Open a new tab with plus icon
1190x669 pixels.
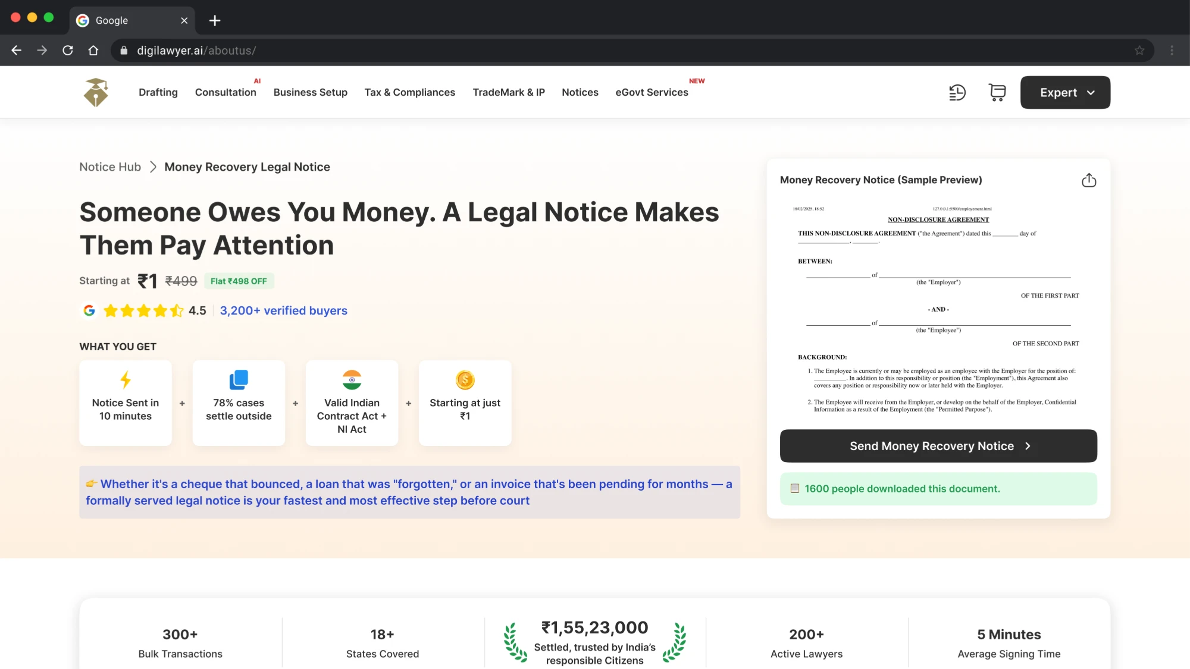point(215,20)
